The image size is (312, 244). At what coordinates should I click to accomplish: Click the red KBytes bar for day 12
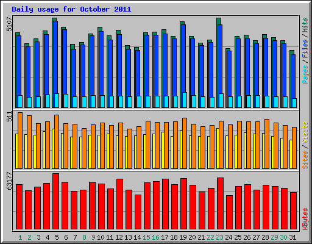120,204
